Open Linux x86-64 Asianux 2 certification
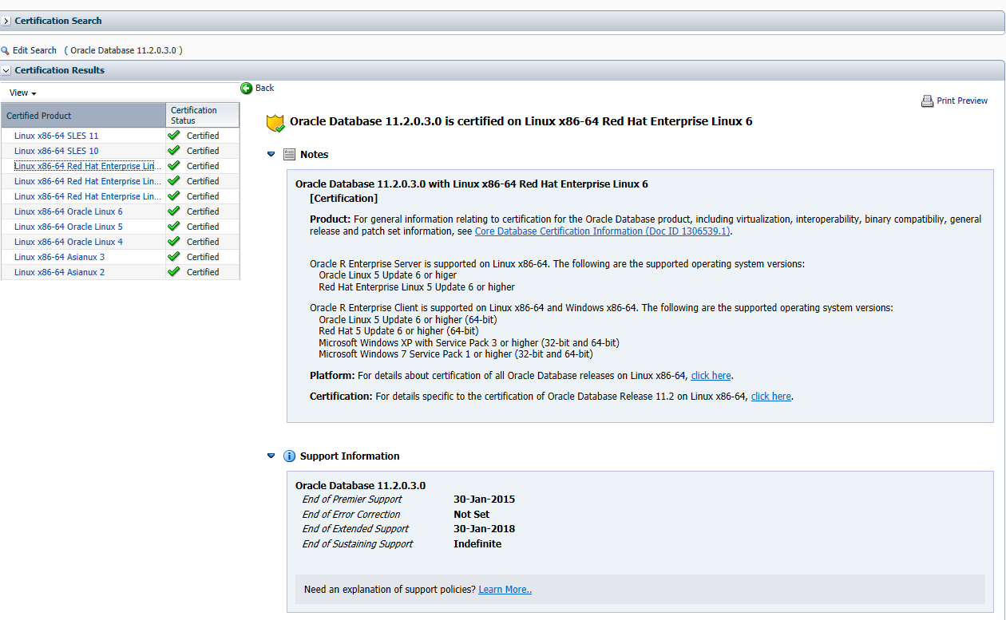Screen dimensions: 1006x620 click(60, 272)
